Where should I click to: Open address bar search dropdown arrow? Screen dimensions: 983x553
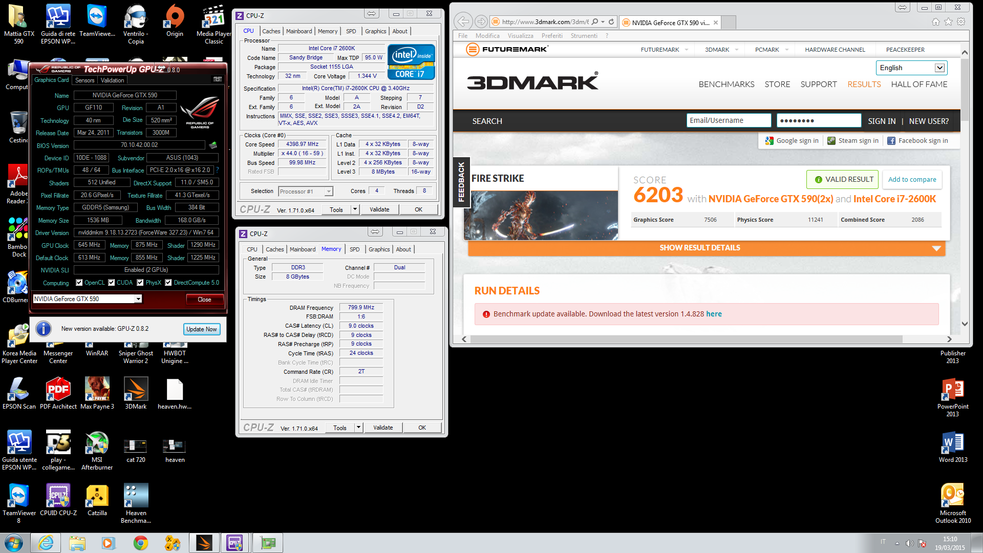point(603,22)
